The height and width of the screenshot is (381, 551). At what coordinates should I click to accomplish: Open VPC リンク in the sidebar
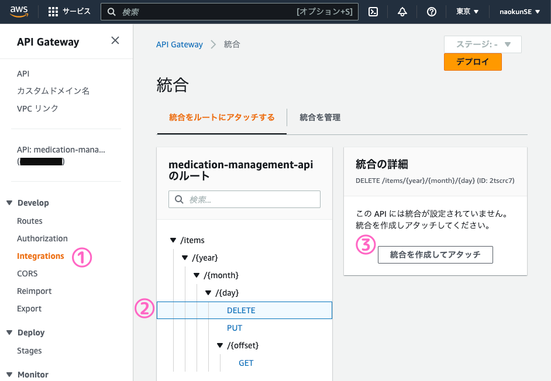pyautogui.click(x=37, y=109)
